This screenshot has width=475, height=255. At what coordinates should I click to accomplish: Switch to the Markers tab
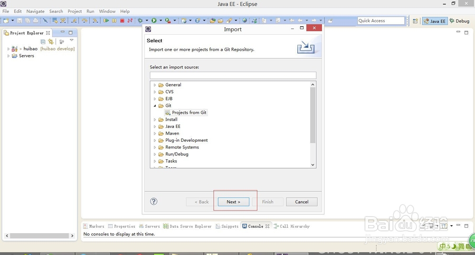(x=94, y=226)
